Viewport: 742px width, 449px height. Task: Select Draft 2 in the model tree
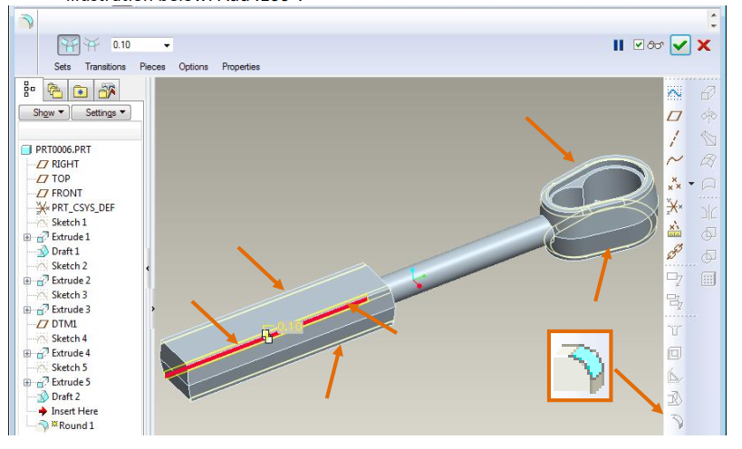click(65, 396)
